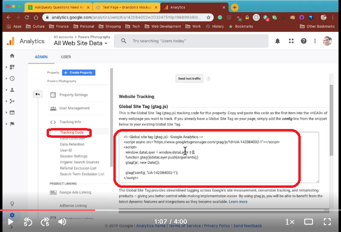Open the Realtime clock sidebar icon

12,78
